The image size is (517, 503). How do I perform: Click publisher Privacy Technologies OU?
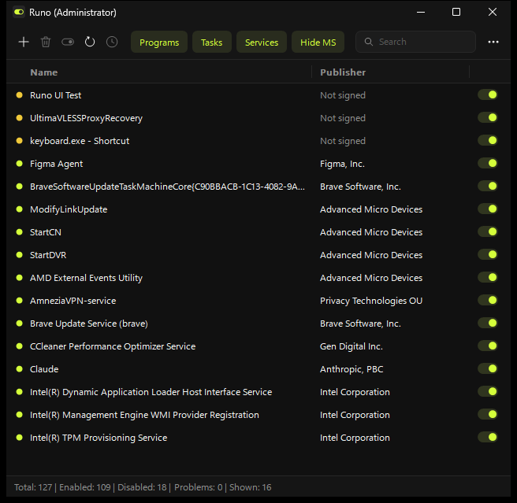click(371, 301)
